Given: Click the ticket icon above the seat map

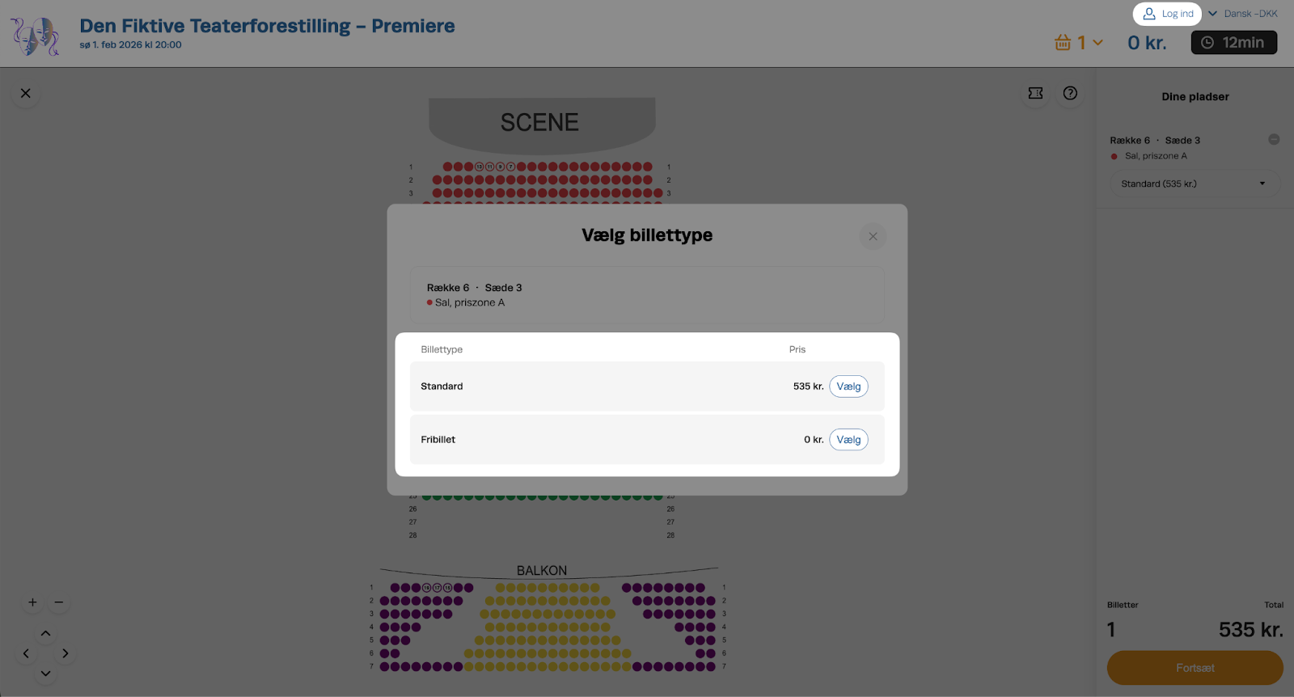Looking at the screenshot, I should (1035, 93).
